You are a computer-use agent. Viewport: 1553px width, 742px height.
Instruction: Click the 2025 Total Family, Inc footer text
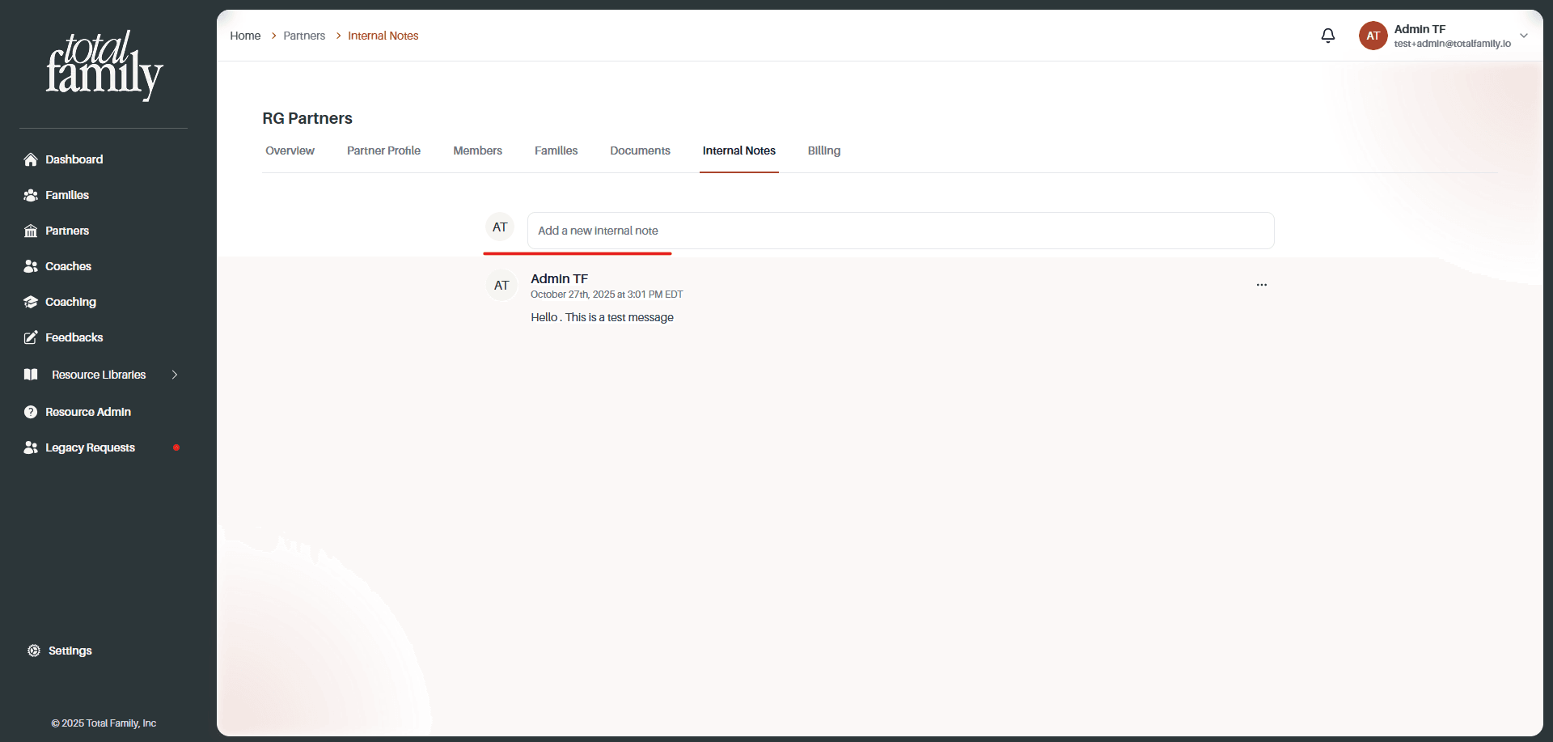[x=104, y=723]
